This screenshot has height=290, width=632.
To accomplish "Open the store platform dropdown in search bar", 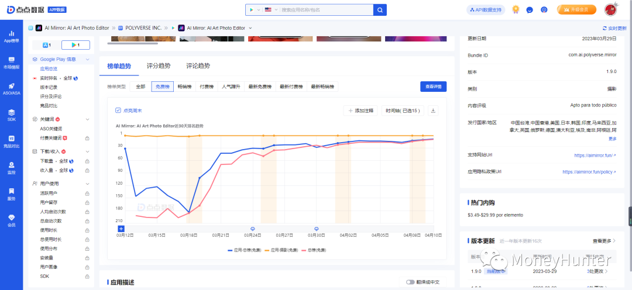I will 255,10.
